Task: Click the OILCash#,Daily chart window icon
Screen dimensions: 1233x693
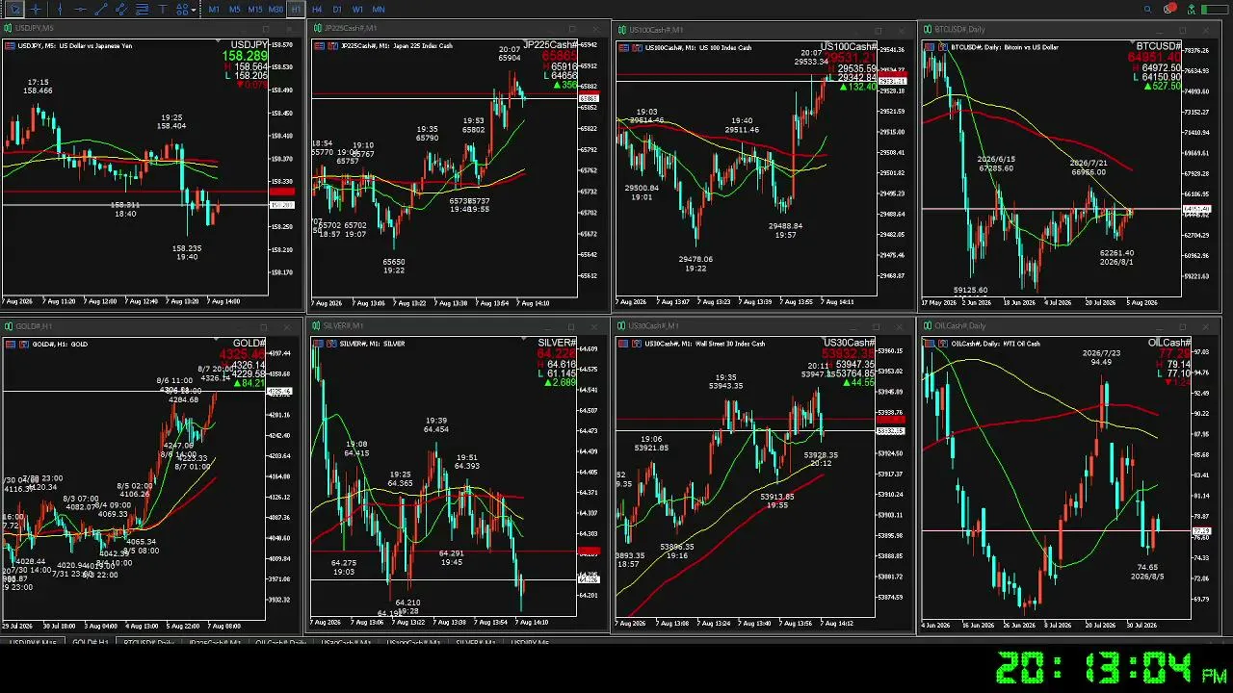Action: (930, 326)
